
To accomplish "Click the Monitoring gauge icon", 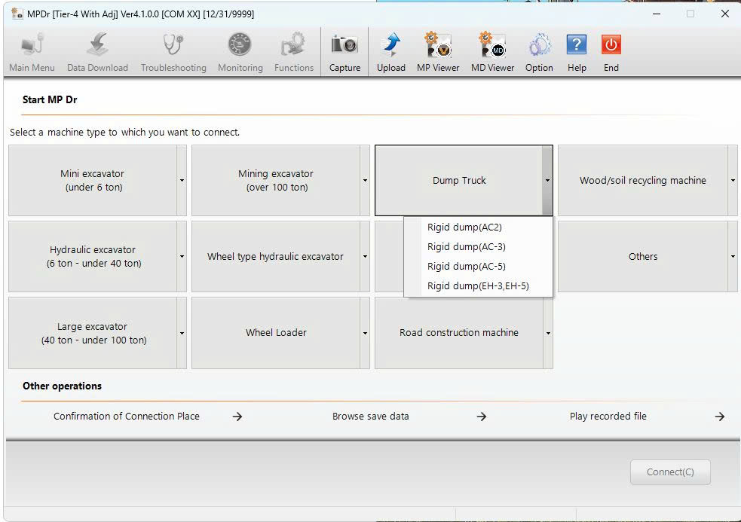I will (239, 49).
